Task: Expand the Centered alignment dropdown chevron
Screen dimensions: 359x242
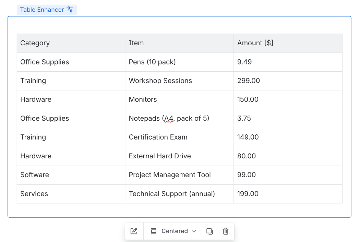Action: pos(194,231)
